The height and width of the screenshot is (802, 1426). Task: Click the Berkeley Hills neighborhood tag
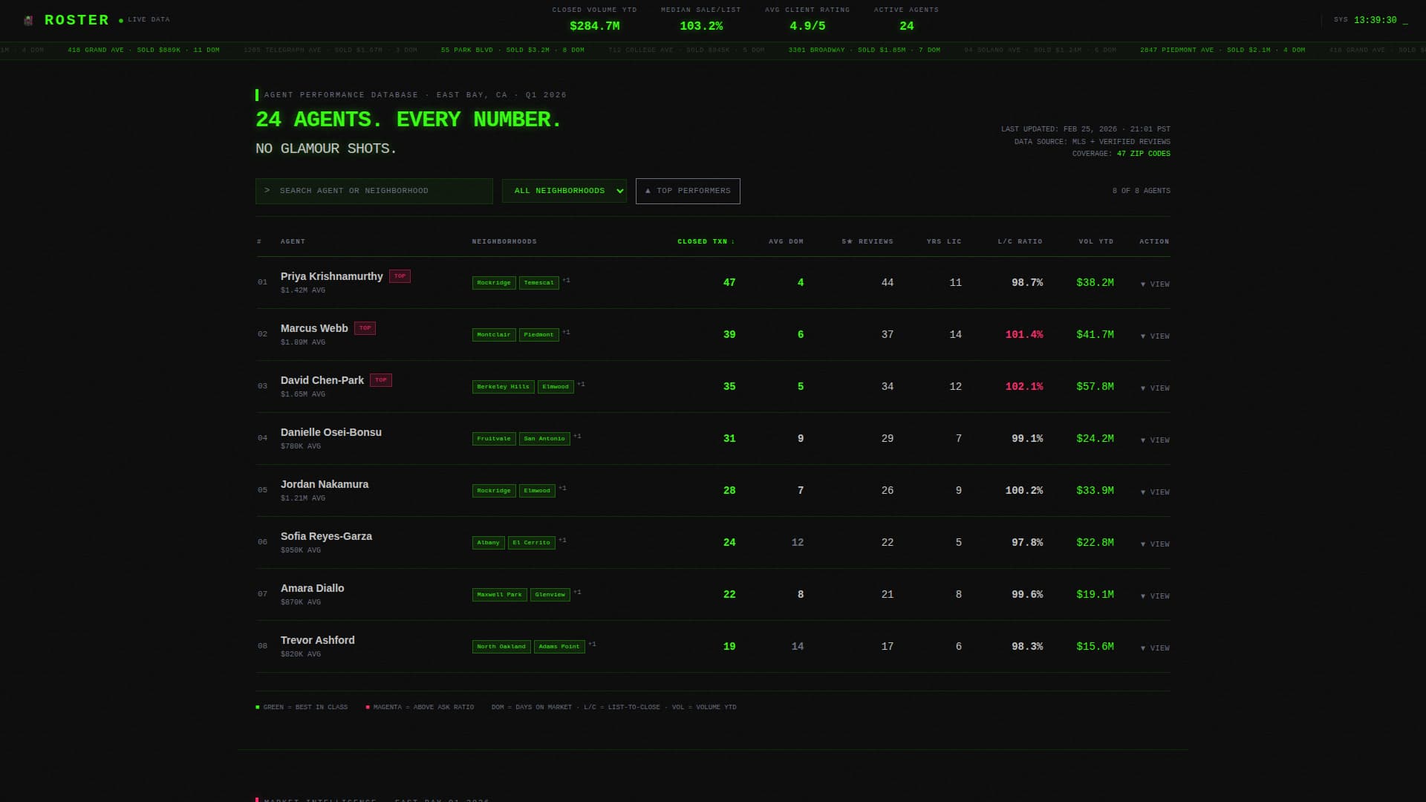(x=503, y=387)
